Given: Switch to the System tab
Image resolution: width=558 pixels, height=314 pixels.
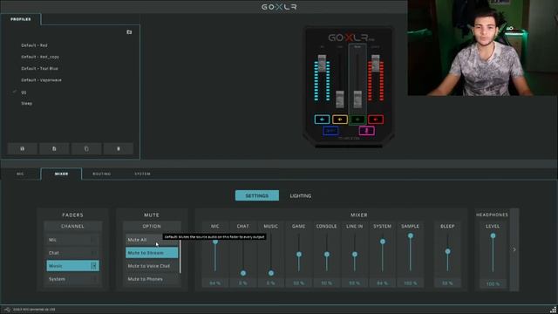Looking at the screenshot, I should point(142,174).
